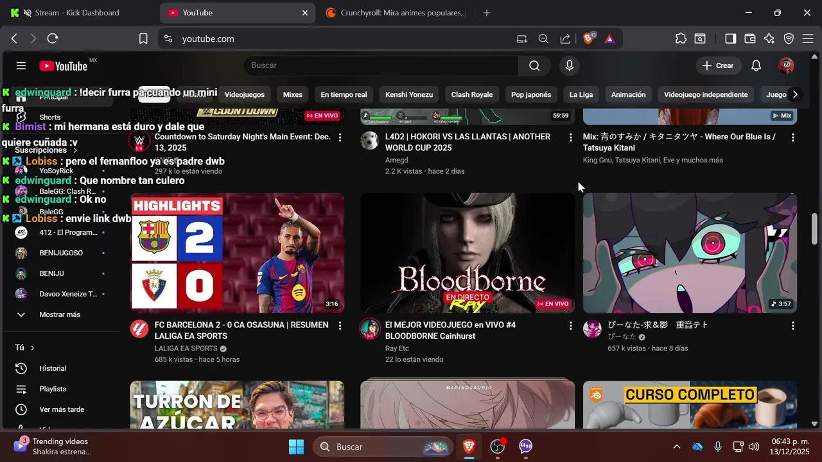
Task: Start voice search with the microphone icon
Action: tap(569, 65)
